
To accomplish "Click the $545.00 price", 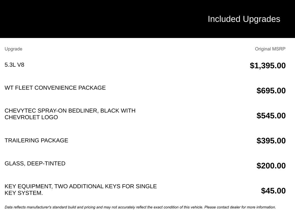I will point(271,116).
